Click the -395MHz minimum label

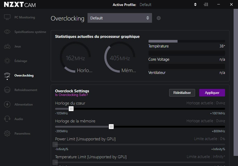pyautogui.click(x=62, y=131)
